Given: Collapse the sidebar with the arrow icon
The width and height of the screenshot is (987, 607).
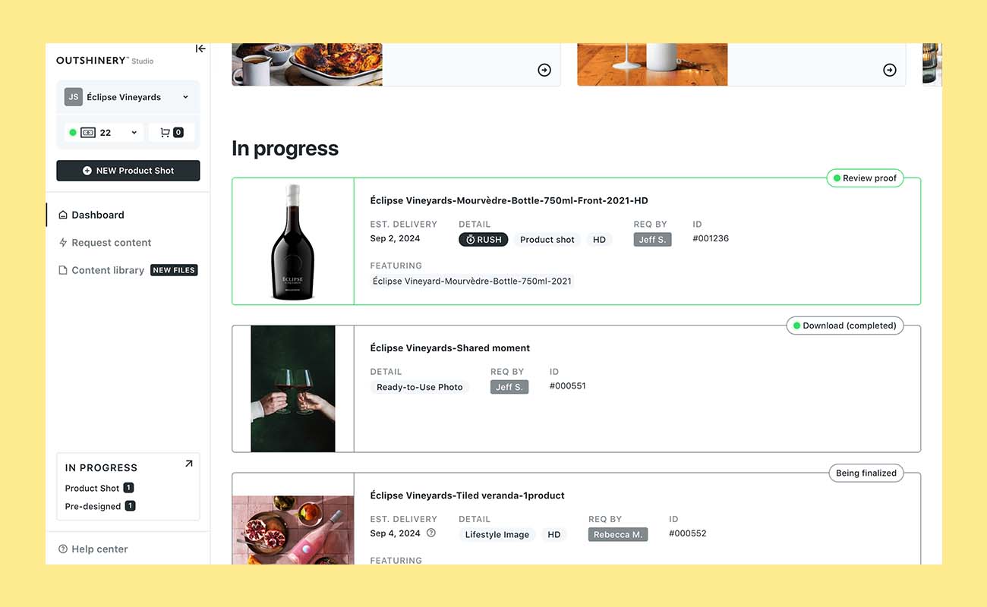Looking at the screenshot, I should click(x=200, y=48).
